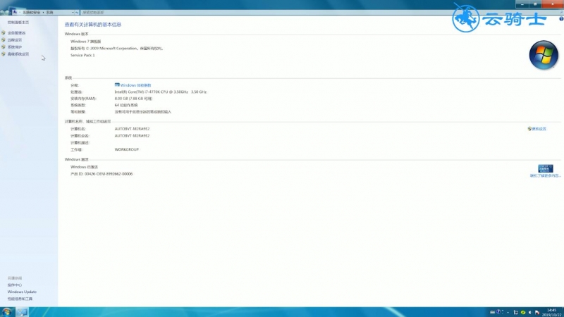Image resolution: width=564 pixels, height=317 pixels.
Task: Open 性能信息和工具 link
Action: click(x=20, y=299)
